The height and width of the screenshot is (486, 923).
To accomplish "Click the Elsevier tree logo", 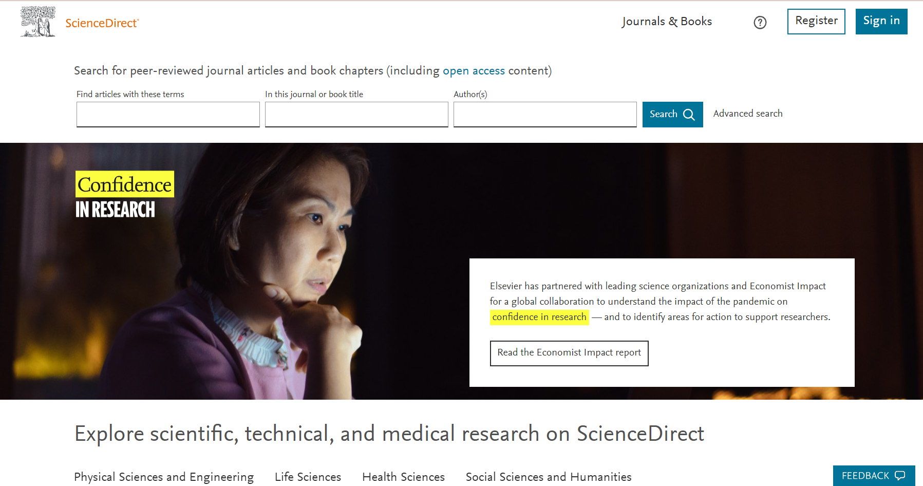I will 38,22.
